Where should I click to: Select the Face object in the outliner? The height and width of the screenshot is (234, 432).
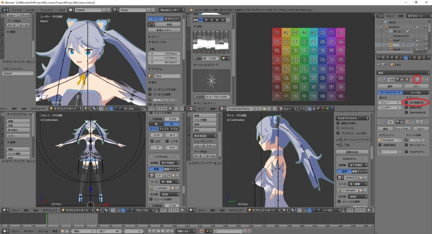[x=396, y=45]
